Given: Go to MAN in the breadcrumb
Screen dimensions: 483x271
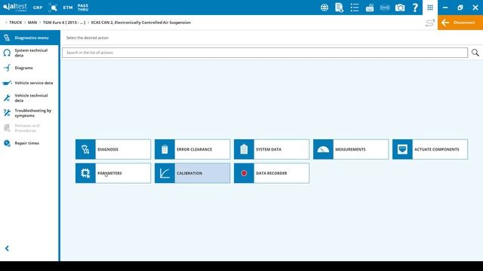Looking at the screenshot, I should tap(32, 23).
